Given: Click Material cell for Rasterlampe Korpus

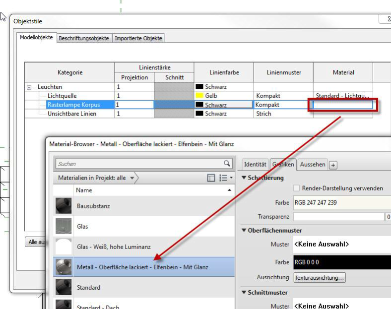Looking at the screenshot, I should pyautogui.click(x=342, y=105).
